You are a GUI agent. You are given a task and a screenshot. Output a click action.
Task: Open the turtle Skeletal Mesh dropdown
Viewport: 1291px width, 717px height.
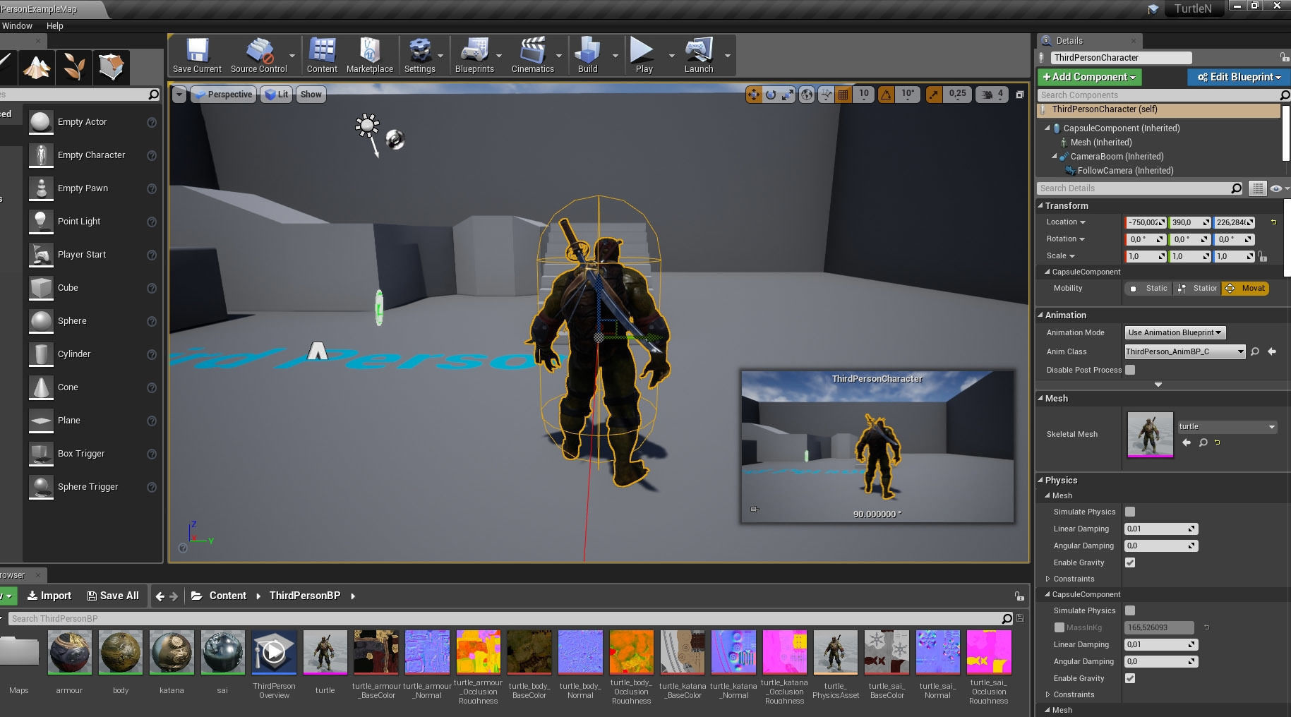pos(1227,426)
